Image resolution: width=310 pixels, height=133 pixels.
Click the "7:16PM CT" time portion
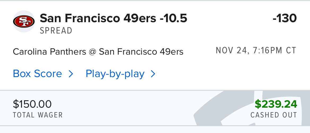click(275, 50)
